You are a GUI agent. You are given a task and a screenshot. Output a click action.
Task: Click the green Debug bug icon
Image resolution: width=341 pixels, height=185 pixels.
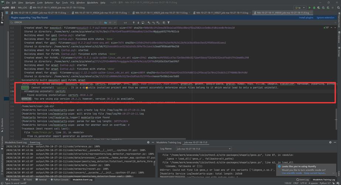314,8
